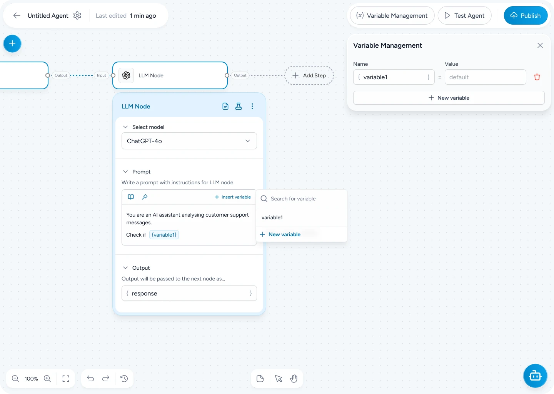Zoom out the canvas
554x394 pixels.
click(15, 379)
